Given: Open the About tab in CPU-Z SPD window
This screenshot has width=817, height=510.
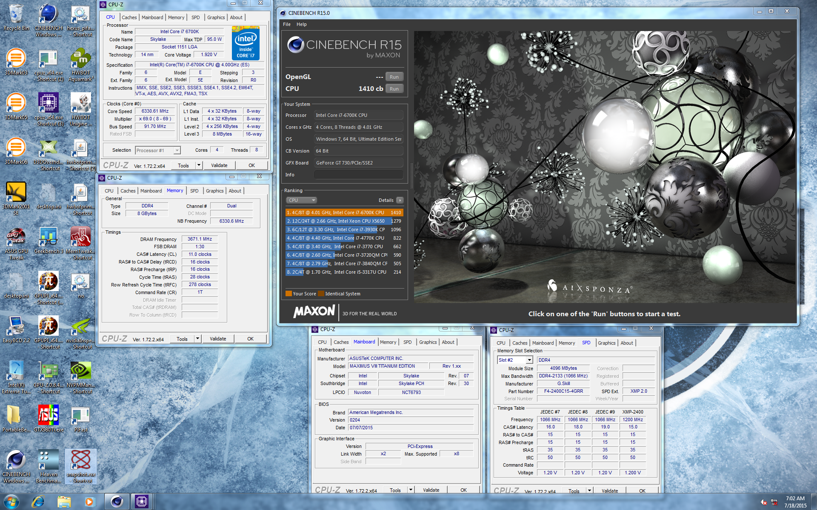Looking at the screenshot, I should [627, 343].
